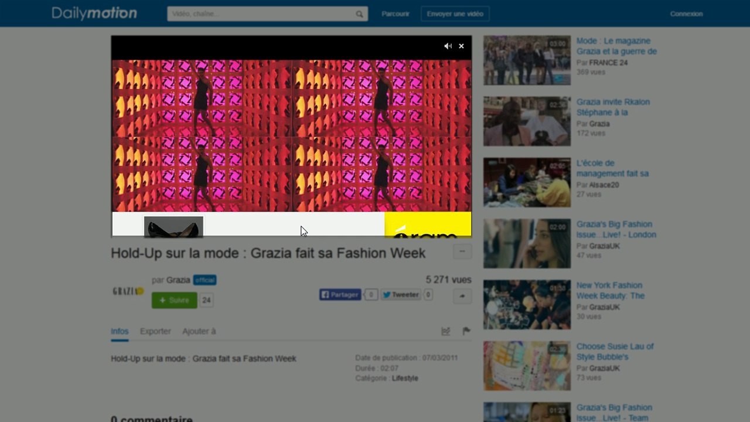Switch to the Ajouter à tab
This screenshot has width=750, height=422.
click(x=199, y=331)
